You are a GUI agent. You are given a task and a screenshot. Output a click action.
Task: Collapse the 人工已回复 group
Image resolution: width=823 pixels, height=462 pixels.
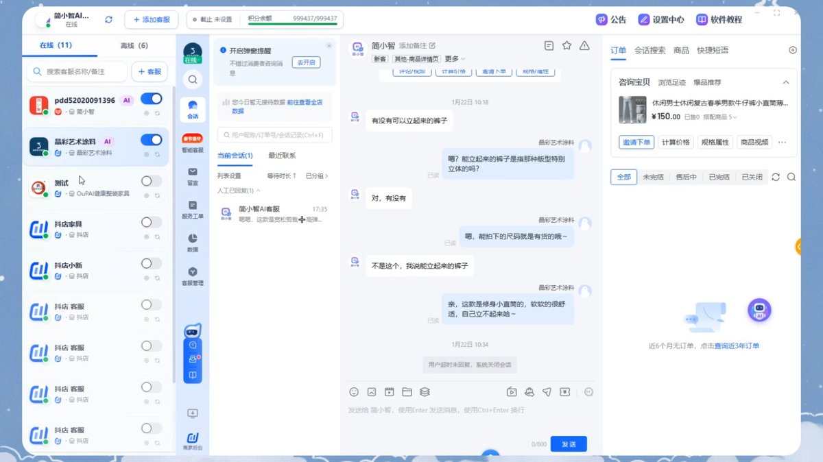pyautogui.click(x=239, y=191)
